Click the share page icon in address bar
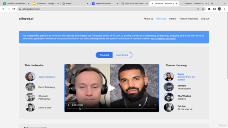The image size is (228, 128). point(198,9)
